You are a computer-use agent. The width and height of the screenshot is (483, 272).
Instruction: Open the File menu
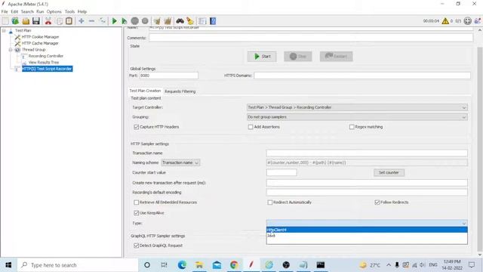coord(5,11)
